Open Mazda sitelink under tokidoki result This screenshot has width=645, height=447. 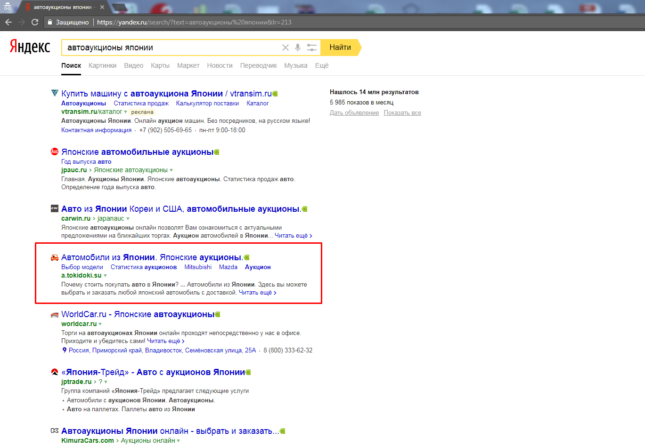pyautogui.click(x=228, y=267)
